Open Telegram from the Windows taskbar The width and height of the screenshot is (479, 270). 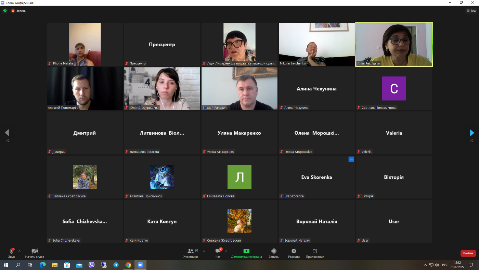click(x=116, y=265)
